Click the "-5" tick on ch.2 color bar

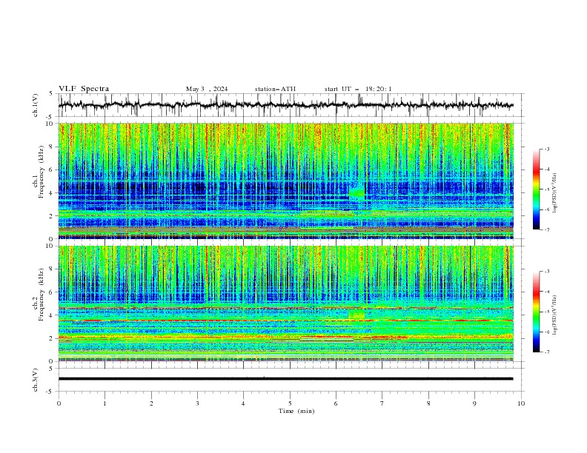(x=546, y=312)
